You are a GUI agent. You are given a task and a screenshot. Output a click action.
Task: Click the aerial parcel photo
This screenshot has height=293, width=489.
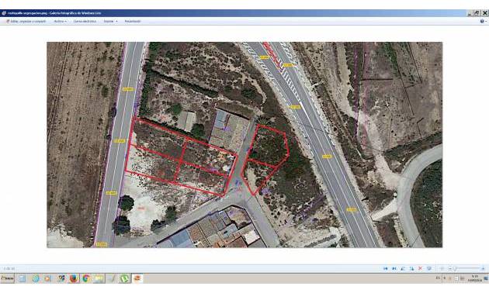[x=244, y=145]
